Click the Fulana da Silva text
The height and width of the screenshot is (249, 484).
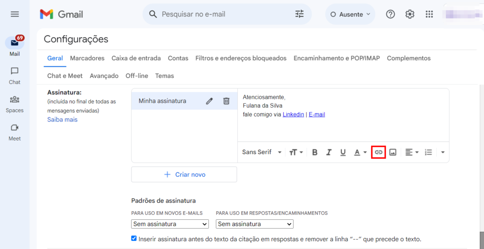pyautogui.click(x=263, y=106)
